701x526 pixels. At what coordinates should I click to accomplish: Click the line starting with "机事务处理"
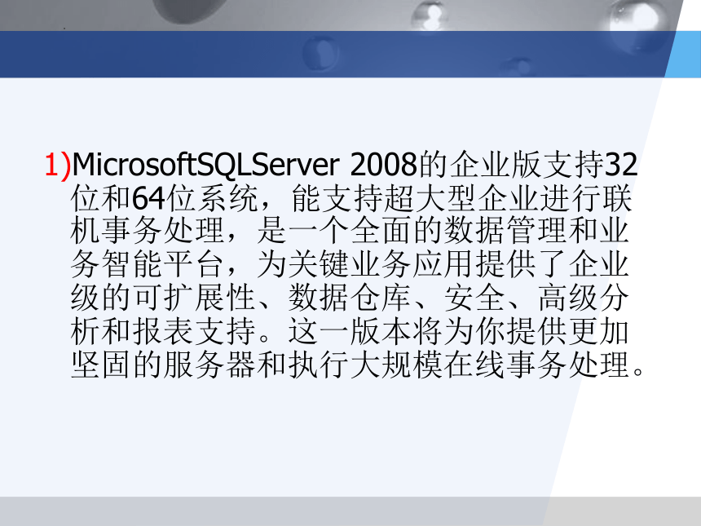pyautogui.click(x=350, y=232)
